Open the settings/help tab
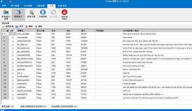Viewport: 192px width, 111px height. tap(62, 6)
